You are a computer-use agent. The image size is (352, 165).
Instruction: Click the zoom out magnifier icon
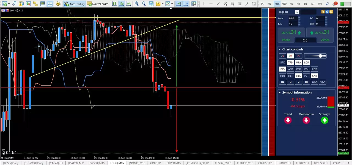coord(144,4)
